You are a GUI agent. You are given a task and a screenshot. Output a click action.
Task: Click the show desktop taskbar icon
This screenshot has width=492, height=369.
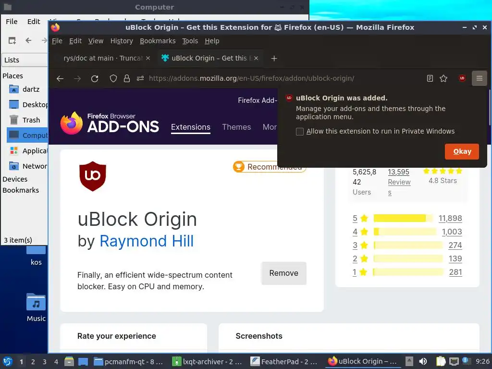(83, 361)
